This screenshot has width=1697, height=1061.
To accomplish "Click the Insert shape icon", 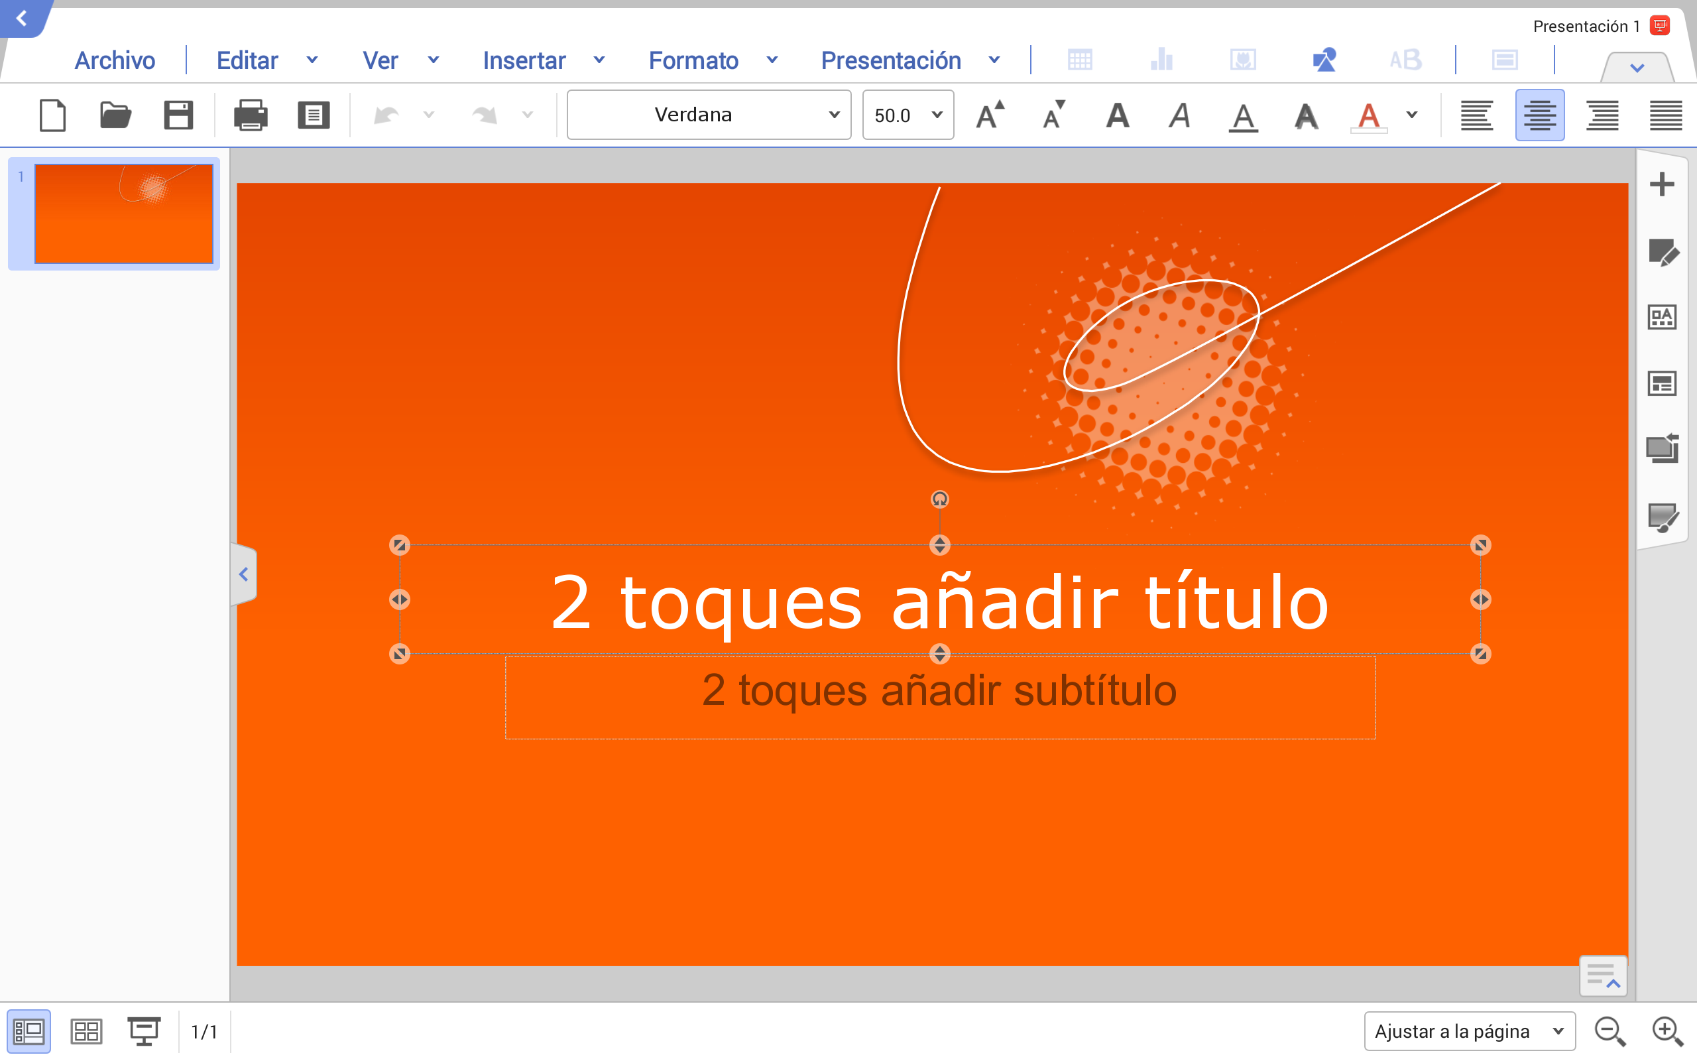I will pos(1324,60).
